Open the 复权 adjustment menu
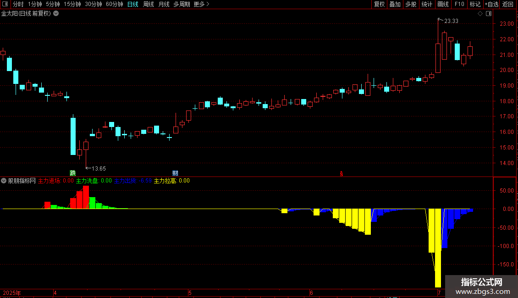 [379, 4]
